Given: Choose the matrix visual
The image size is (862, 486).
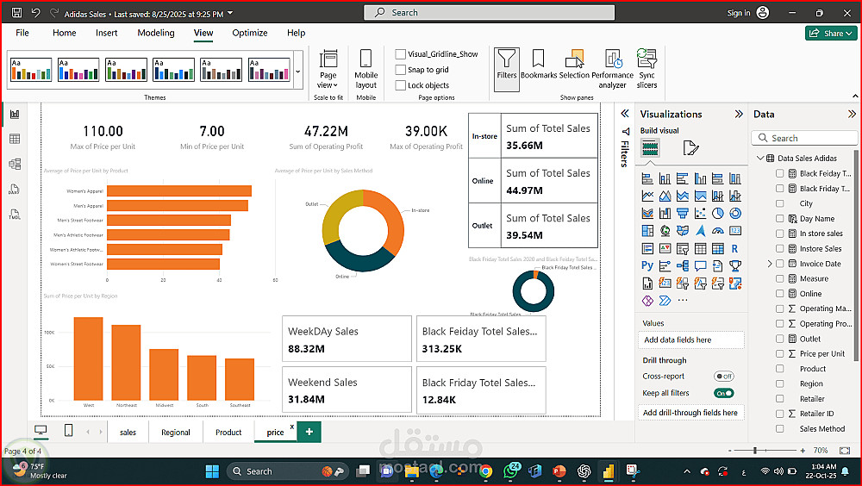Looking at the screenshot, I should click(x=717, y=248).
